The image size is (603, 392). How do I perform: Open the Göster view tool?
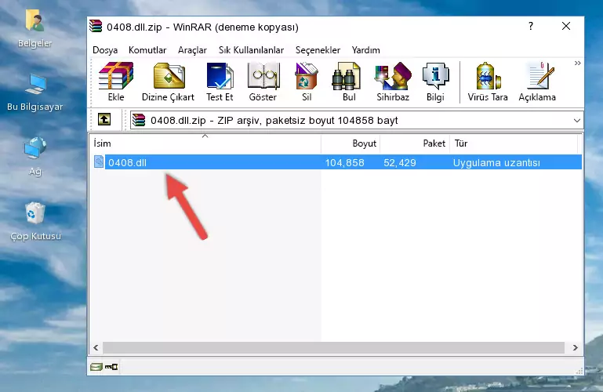(263, 82)
